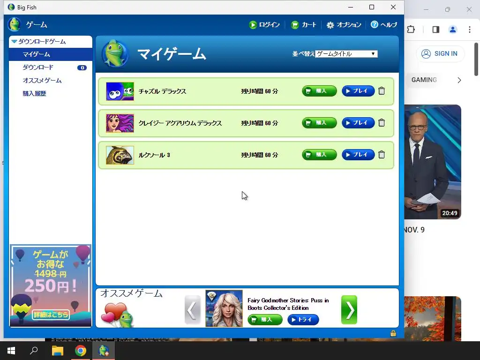The image size is (480, 360).
Task: Buy ルクソール 3 with 購入 button
Action: pos(319,155)
